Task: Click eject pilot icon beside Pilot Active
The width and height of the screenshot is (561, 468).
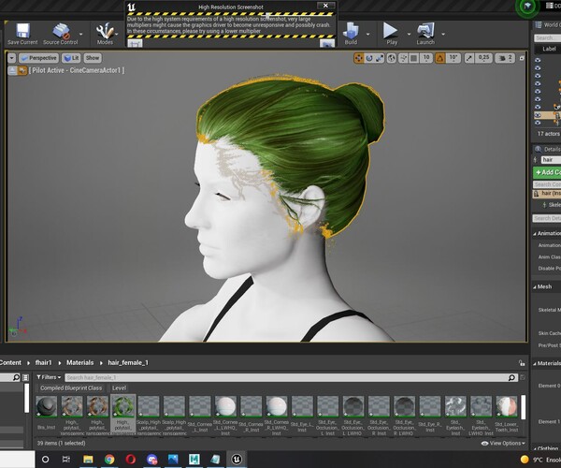Action: 13,70
